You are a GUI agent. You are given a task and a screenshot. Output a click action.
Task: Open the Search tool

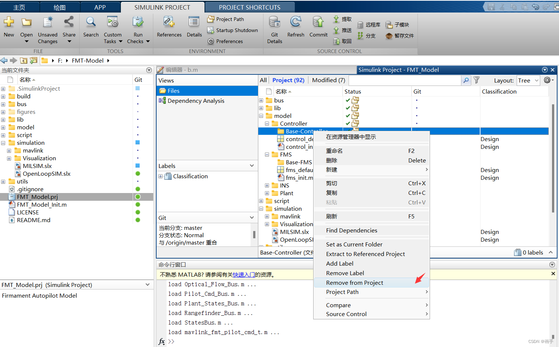pos(91,22)
